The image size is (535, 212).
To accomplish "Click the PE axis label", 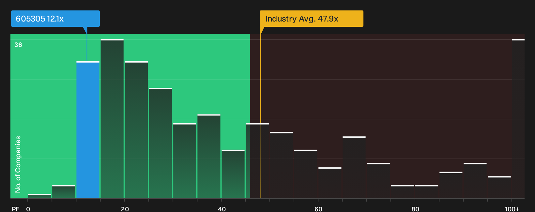I will [x=16, y=209].
